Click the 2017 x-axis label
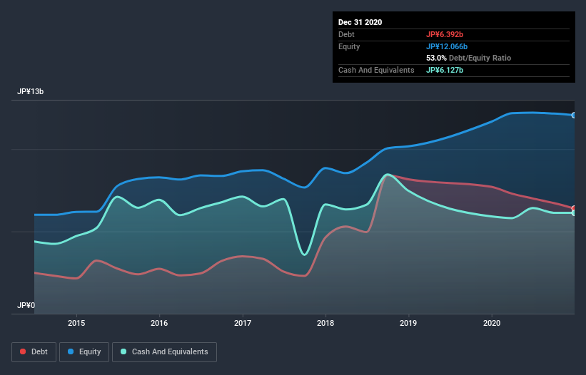Screen dimensions: 586x375 pyautogui.click(x=243, y=323)
